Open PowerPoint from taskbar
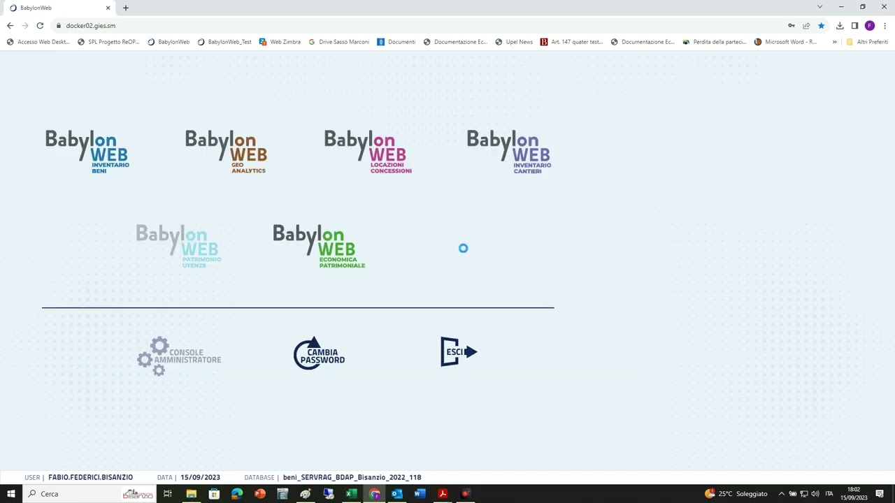This screenshot has height=503, width=895. (x=260, y=494)
